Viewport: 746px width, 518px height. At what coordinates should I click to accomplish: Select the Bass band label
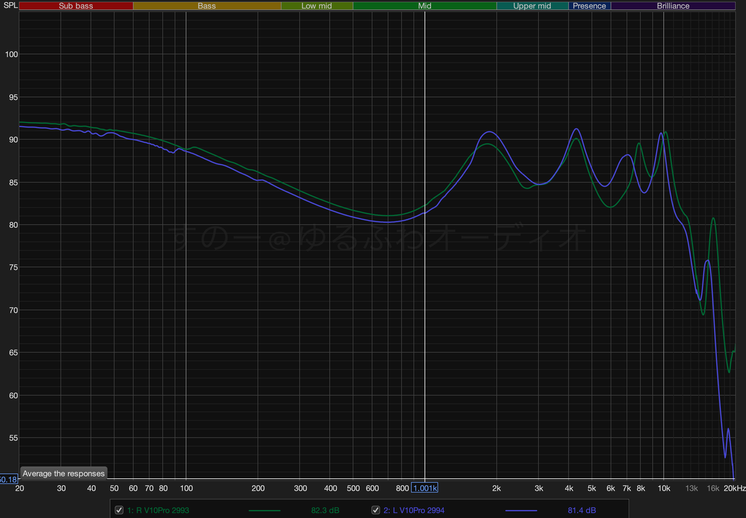point(207,6)
